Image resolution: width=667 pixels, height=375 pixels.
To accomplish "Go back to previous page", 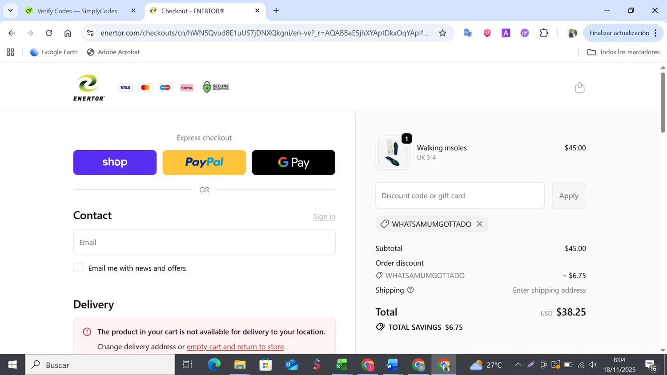I will click(x=12, y=33).
